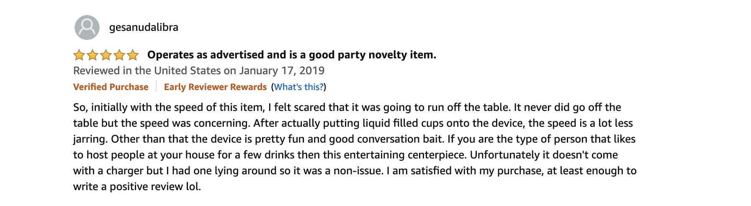Viewport: 751px width, 206px height.
Task: Click the vertical divider after Verified Purchase
Action: 156,86
